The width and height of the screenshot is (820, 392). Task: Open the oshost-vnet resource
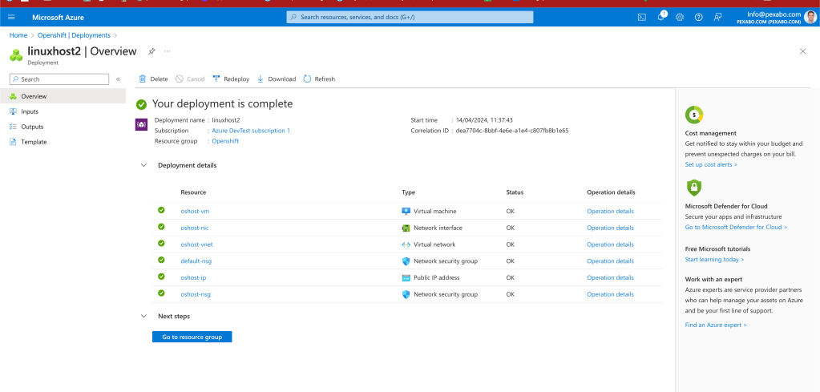point(196,244)
